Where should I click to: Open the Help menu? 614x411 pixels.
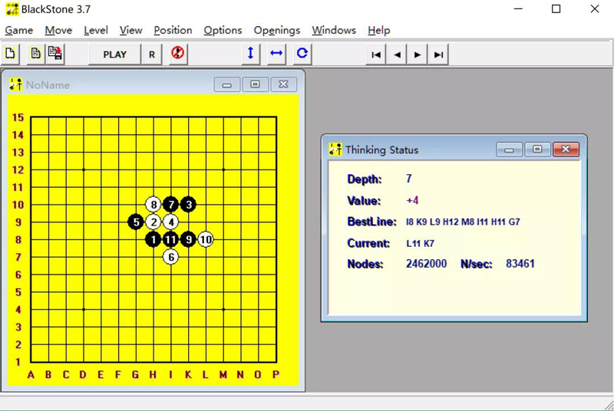tap(379, 31)
